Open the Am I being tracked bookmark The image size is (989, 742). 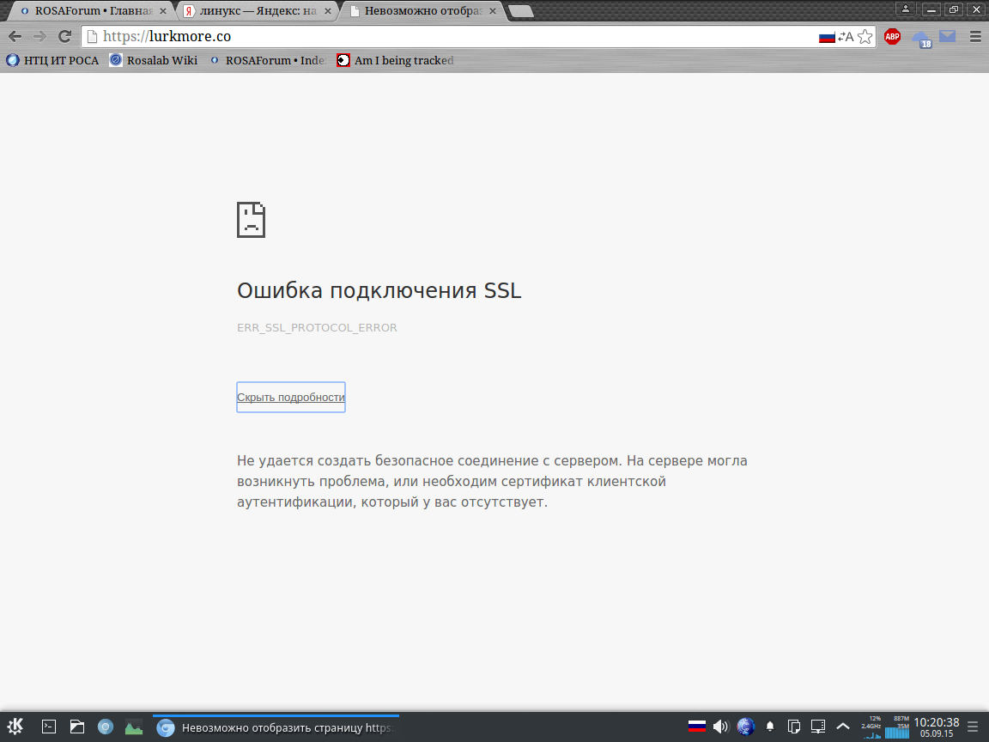[396, 61]
